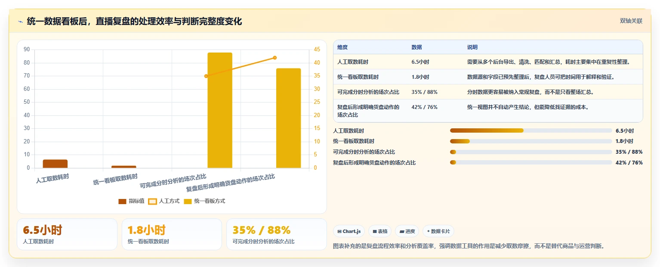Click the 统一看板取数耗时 chart bar
This screenshot has width=660, height=267.
124,167
